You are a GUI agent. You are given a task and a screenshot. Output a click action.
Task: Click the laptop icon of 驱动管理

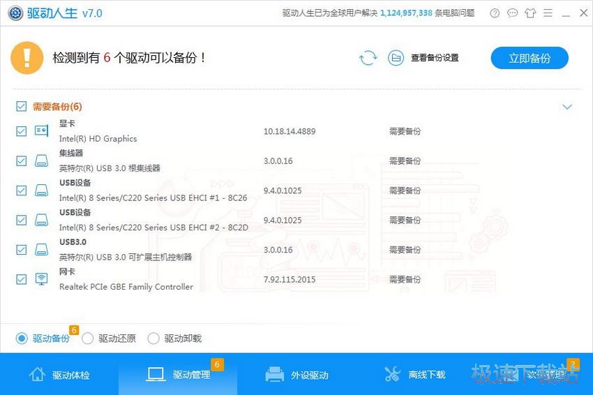tap(156, 374)
